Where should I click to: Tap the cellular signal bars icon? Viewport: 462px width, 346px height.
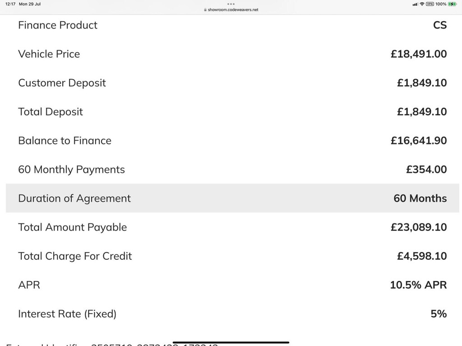tap(416, 4)
